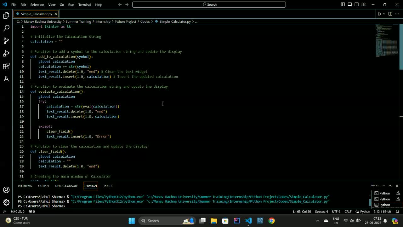
Task: Switch to the Problems panel tab
Action: point(25,186)
